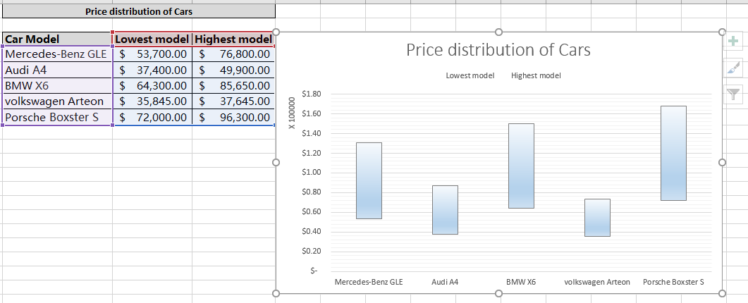Select the 'Highest model' header cell
The image size is (748, 303).
pyautogui.click(x=233, y=39)
